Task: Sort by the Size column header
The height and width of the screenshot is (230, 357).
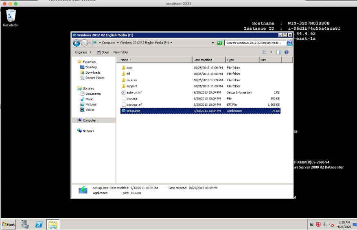Action: 270,60
